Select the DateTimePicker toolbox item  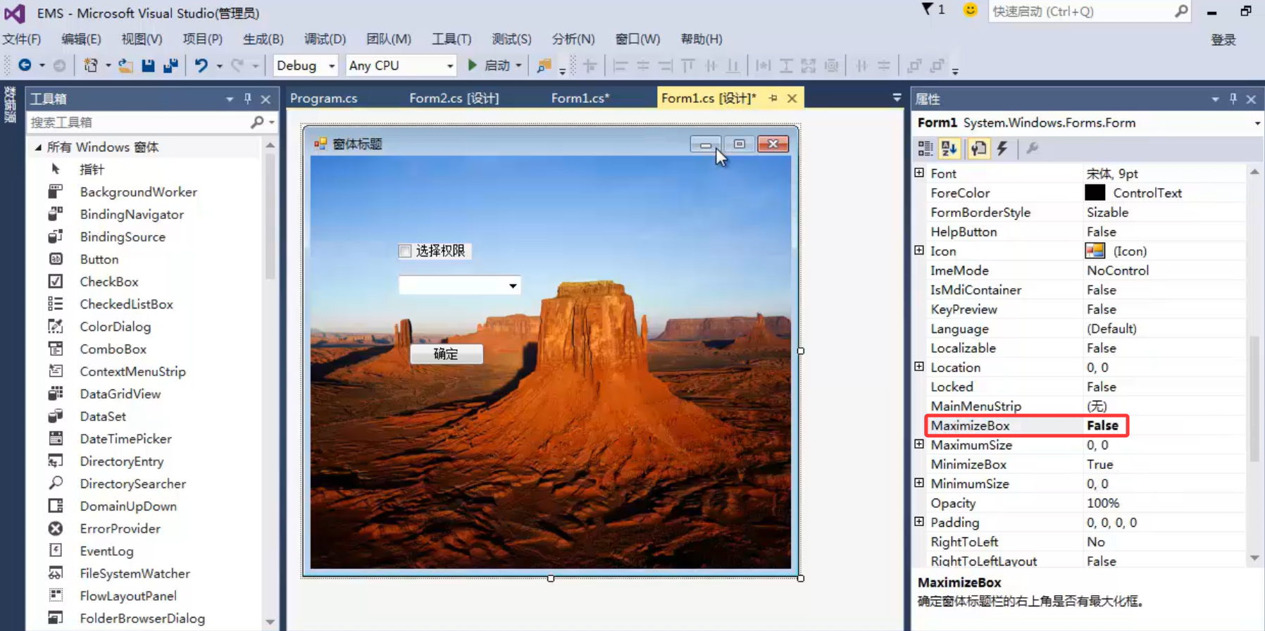126,439
